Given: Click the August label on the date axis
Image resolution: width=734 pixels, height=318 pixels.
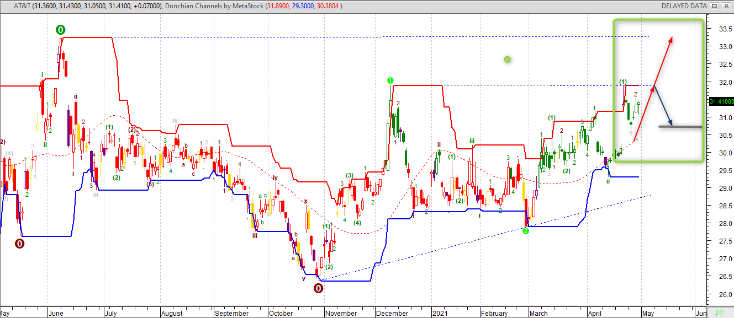Looking at the screenshot, I should [x=172, y=313].
